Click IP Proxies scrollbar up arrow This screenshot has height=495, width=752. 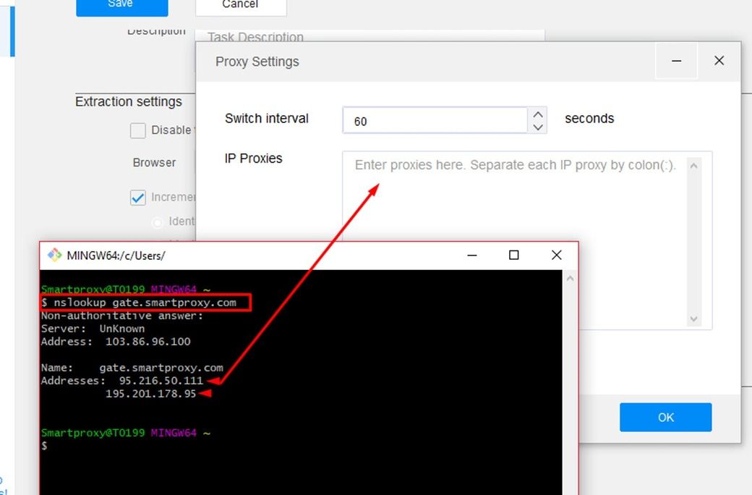pyautogui.click(x=693, y=166)
